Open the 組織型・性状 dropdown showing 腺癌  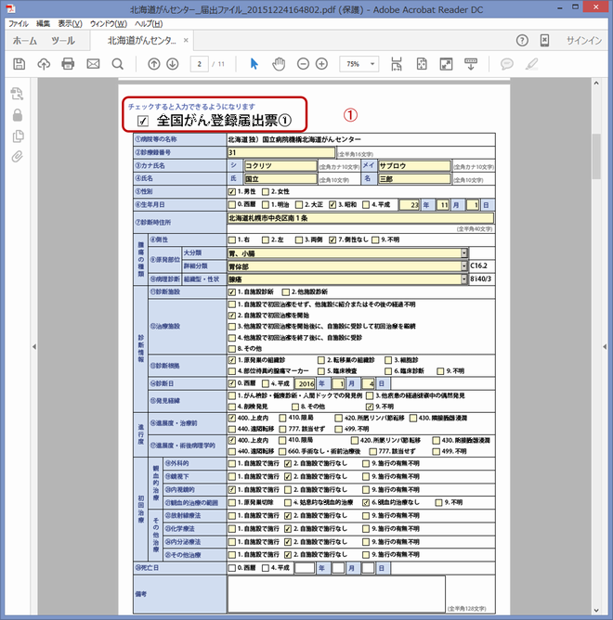[x=464, y=279]
